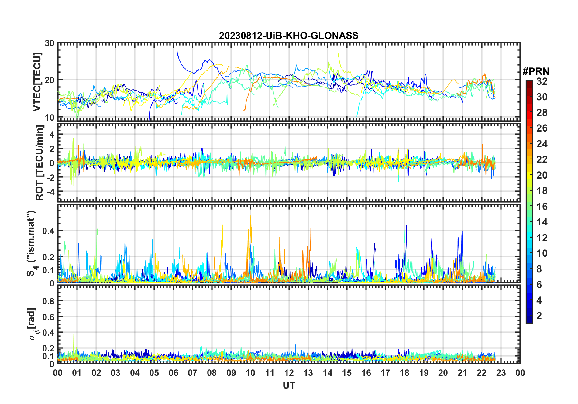Select x-axis hour label 12

(x=289, y=373)
